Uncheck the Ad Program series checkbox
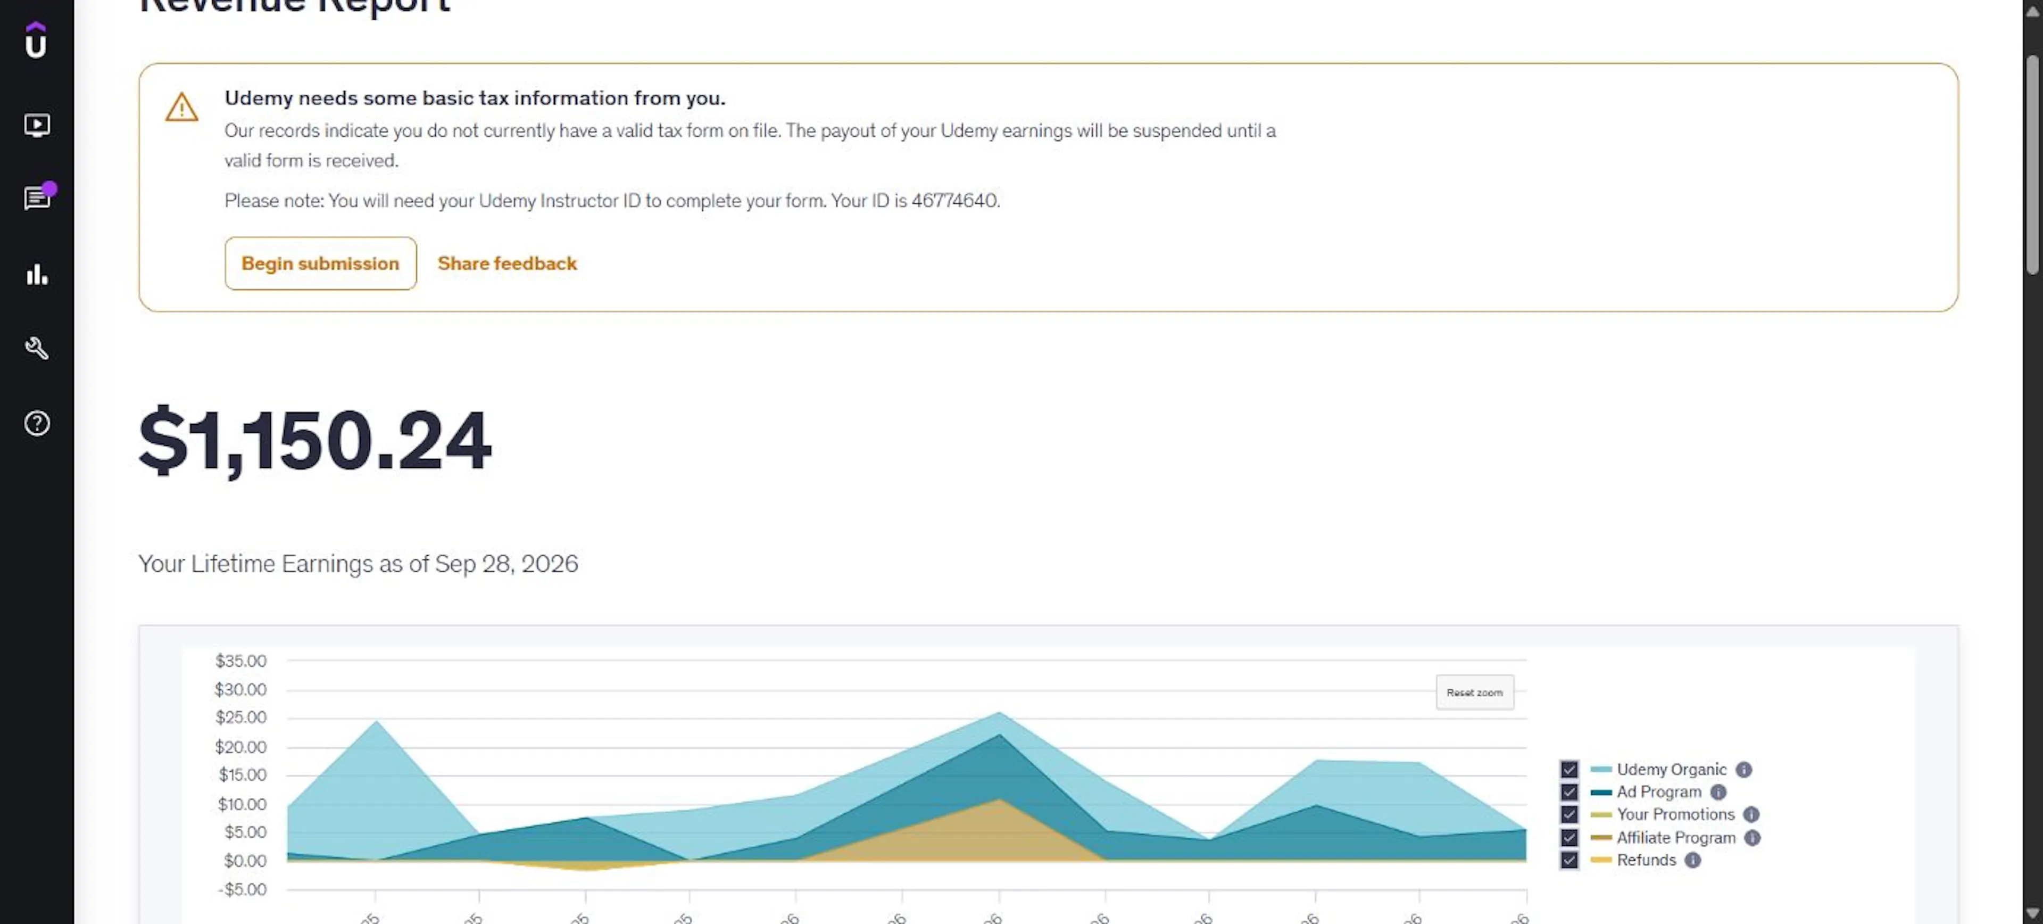Image resolution: width=2043 pixels, height=924 pixels. 1569,791
